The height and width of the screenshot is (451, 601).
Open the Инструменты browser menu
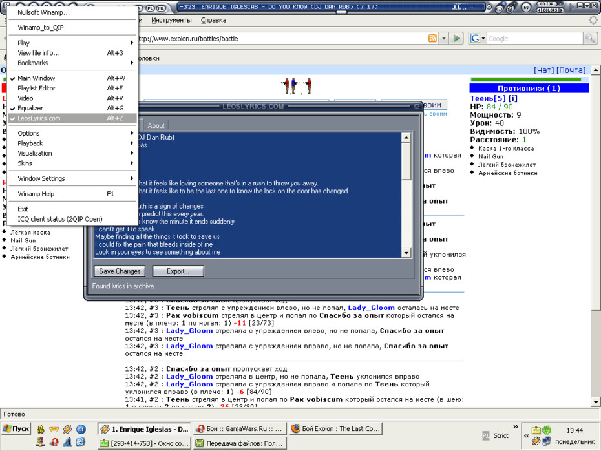(x=171, y=20)
